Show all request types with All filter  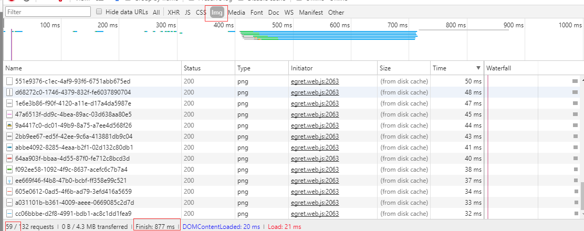click(x=157, y=12)
